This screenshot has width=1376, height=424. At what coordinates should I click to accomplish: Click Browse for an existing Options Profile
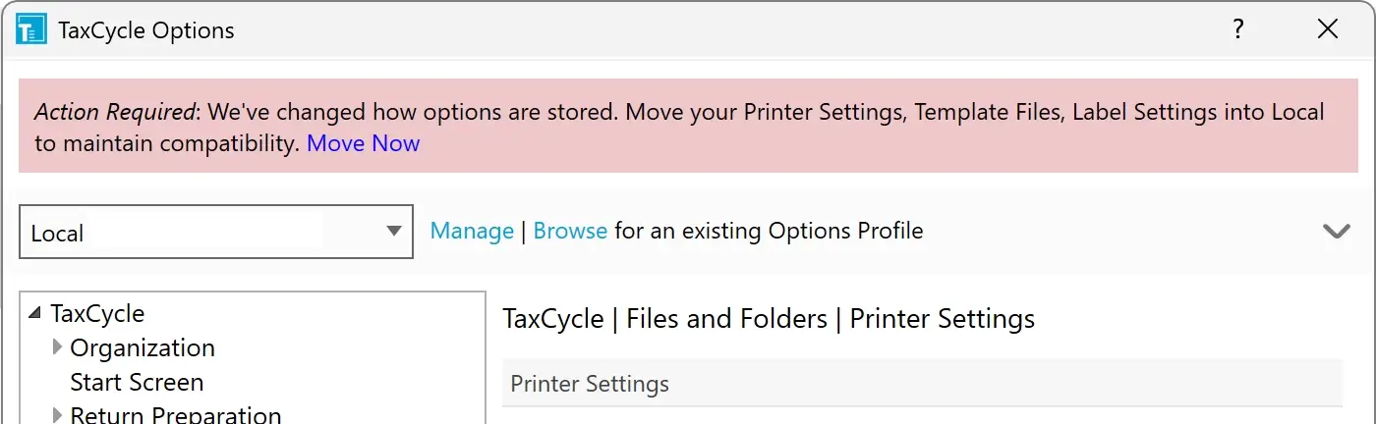[570, 232]
